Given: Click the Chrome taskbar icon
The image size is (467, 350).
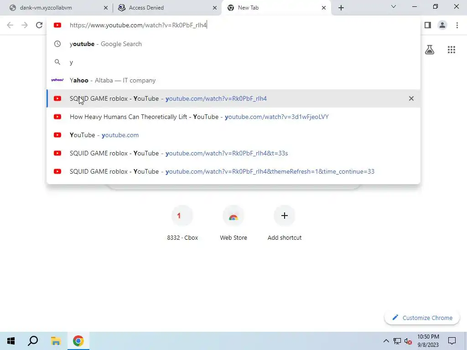Looking at the screenshot, I should (78, 341).
